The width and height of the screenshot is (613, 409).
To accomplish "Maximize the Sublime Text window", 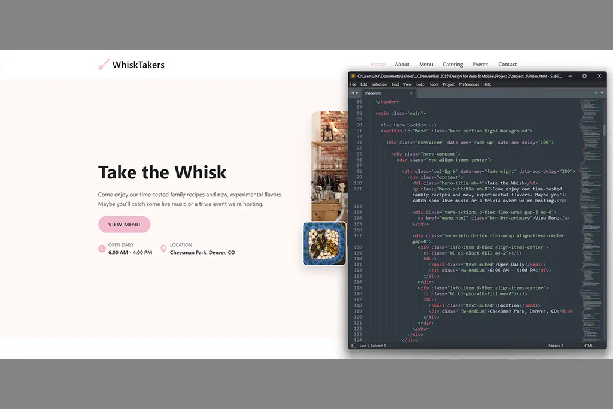I will click(x=585, y=76).
